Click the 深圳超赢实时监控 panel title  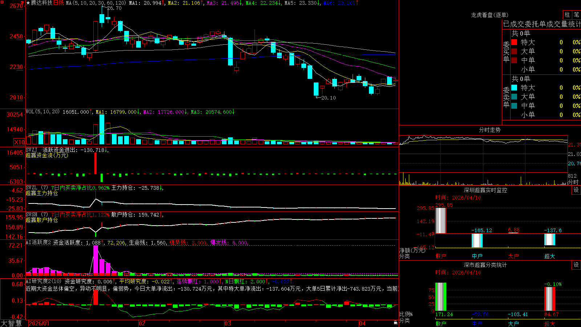click(x=485, y=190)
